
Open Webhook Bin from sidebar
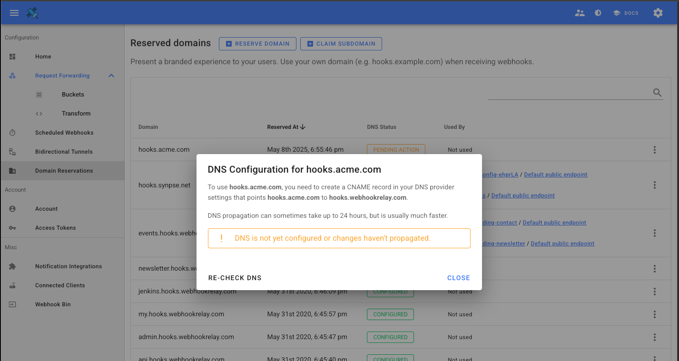click(53, 304)
